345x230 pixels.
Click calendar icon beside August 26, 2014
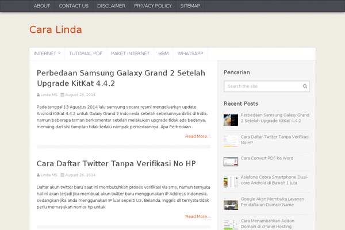click(63, 175)
